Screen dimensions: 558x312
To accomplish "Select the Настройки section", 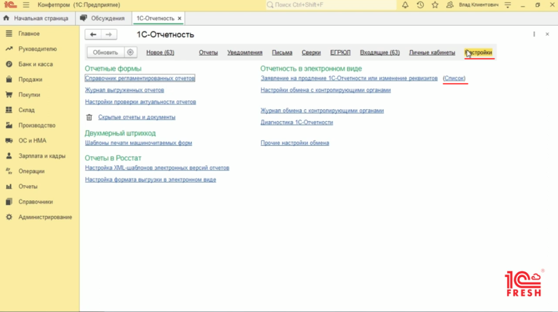I will pyautogui.click(x=478, y=53).
